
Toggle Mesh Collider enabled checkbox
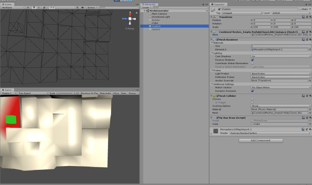click(x=218, y=96)
